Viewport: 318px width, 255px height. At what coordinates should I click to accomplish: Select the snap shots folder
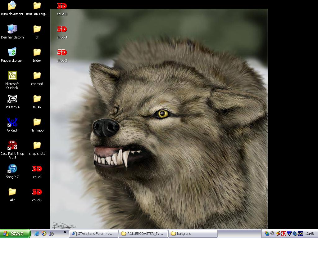tap(37, 145)
